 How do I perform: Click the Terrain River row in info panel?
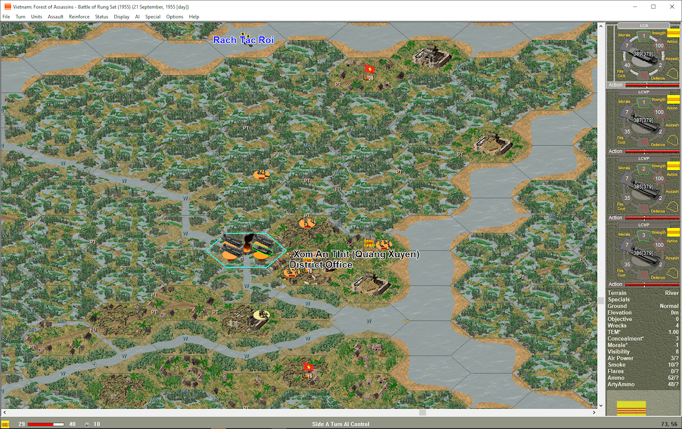(x=643, y=293)
